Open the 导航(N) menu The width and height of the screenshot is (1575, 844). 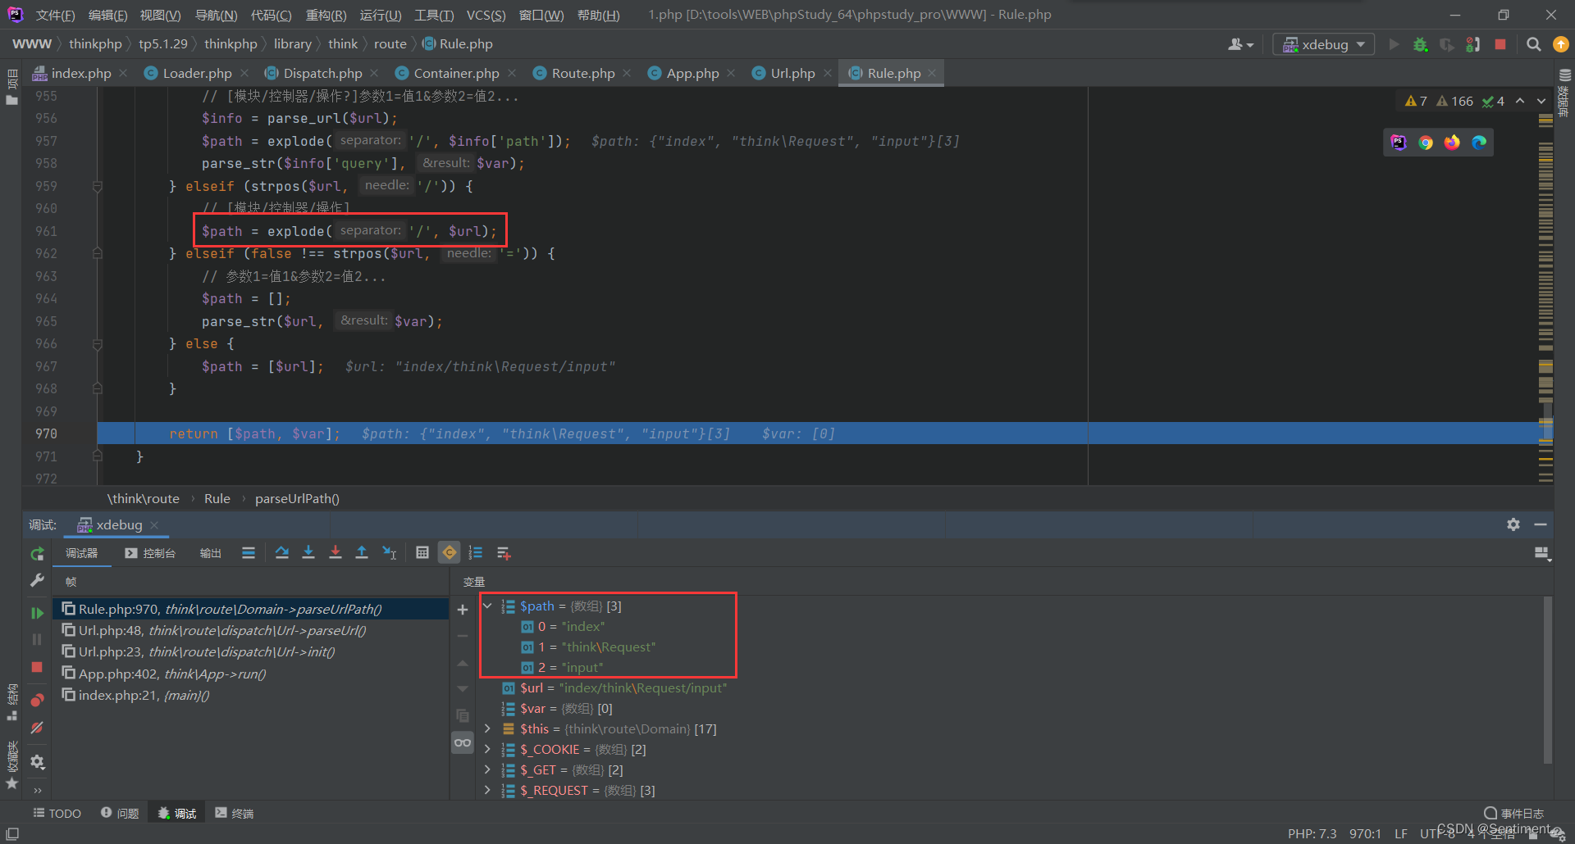[216, 15]
